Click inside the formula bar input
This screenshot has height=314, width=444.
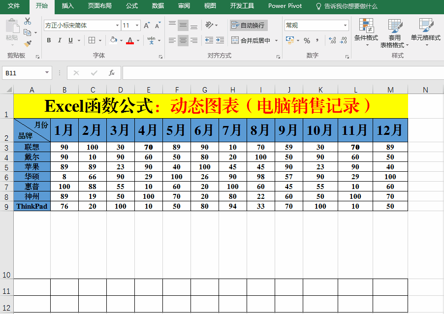click(283, 73)
